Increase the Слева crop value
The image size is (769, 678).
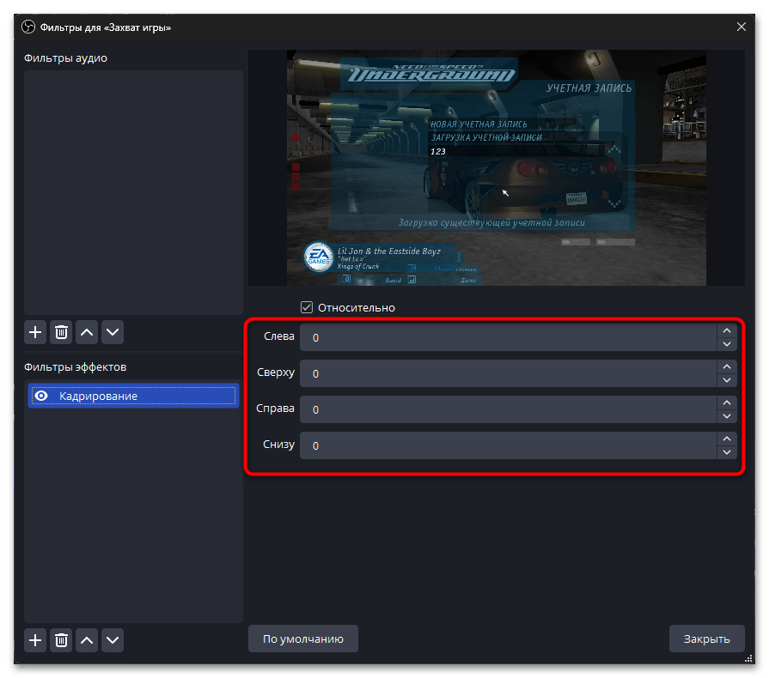(727, 330)
